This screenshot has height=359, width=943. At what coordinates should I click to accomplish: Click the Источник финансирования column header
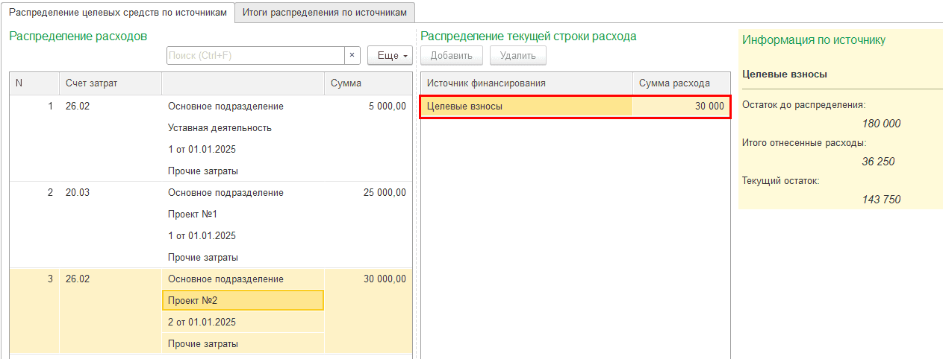(526, 83)
